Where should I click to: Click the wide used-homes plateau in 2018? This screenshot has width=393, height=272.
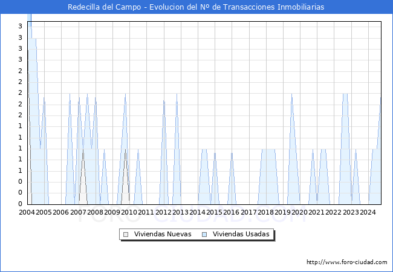[268, 176]
